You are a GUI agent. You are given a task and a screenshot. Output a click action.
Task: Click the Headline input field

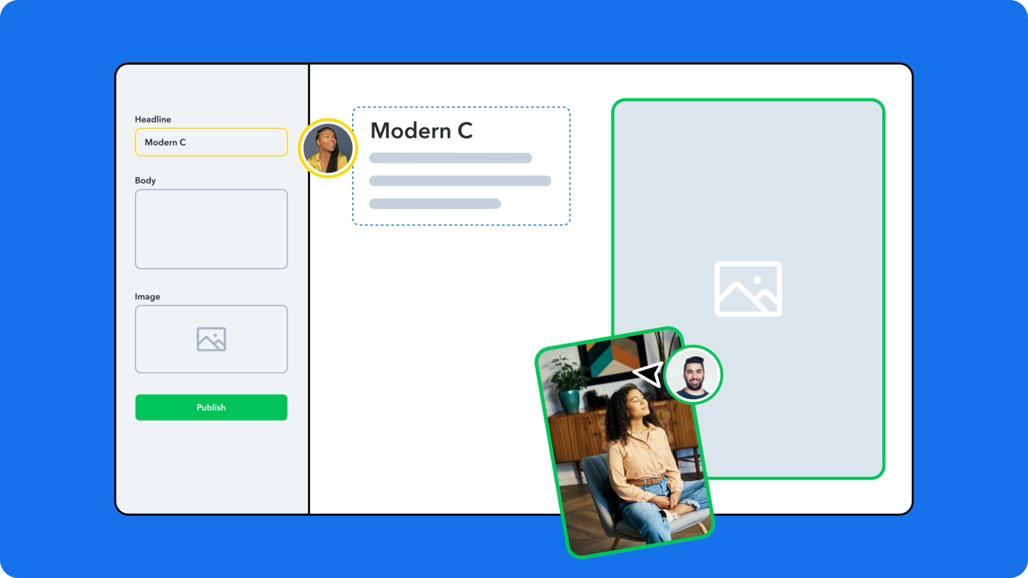(210, 142)
